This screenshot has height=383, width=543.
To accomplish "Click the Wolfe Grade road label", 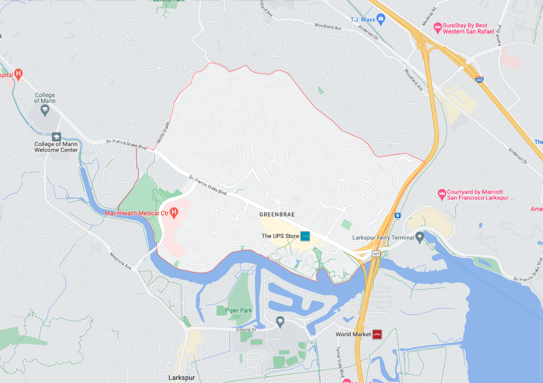I will click(163, 132).
